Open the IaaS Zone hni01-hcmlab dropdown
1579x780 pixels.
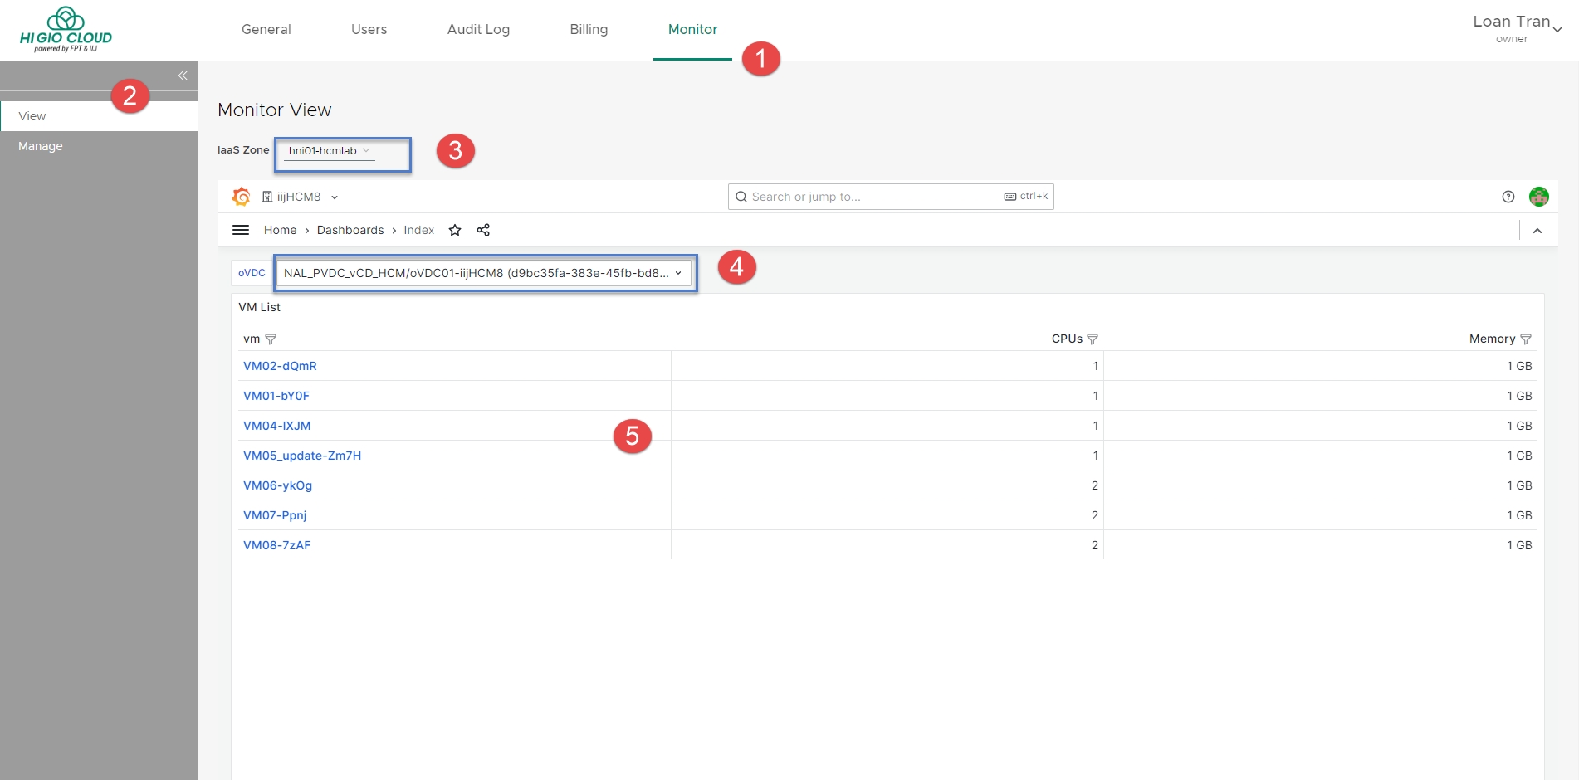330,151
